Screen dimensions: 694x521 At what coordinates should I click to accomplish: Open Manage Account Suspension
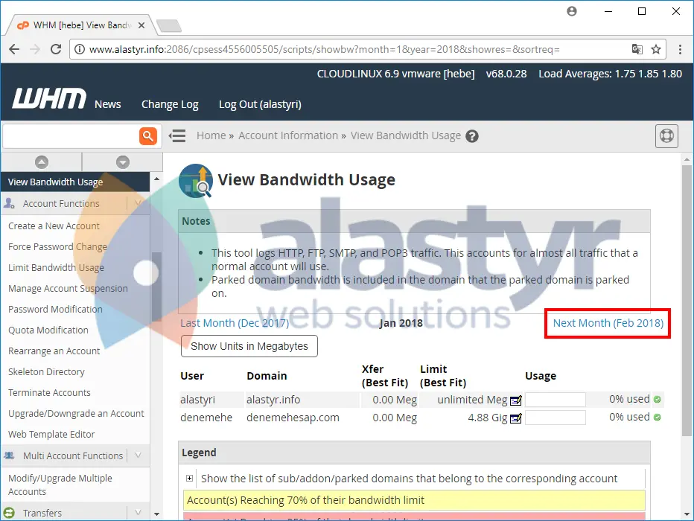[x=69, y=288]
